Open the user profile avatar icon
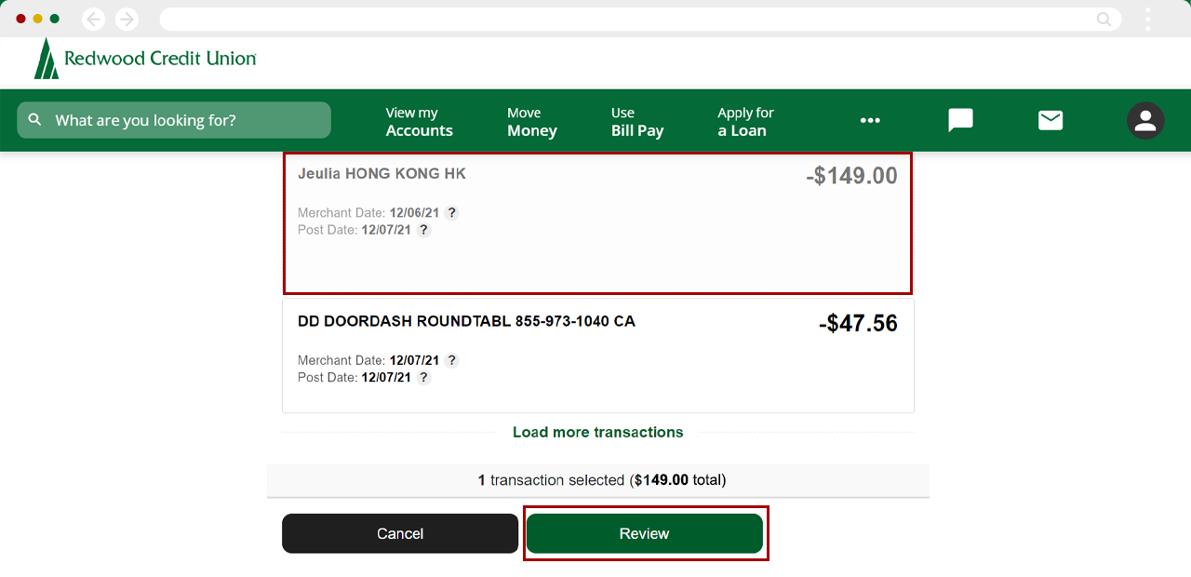1191x577 pixels. coord(1145,120)
